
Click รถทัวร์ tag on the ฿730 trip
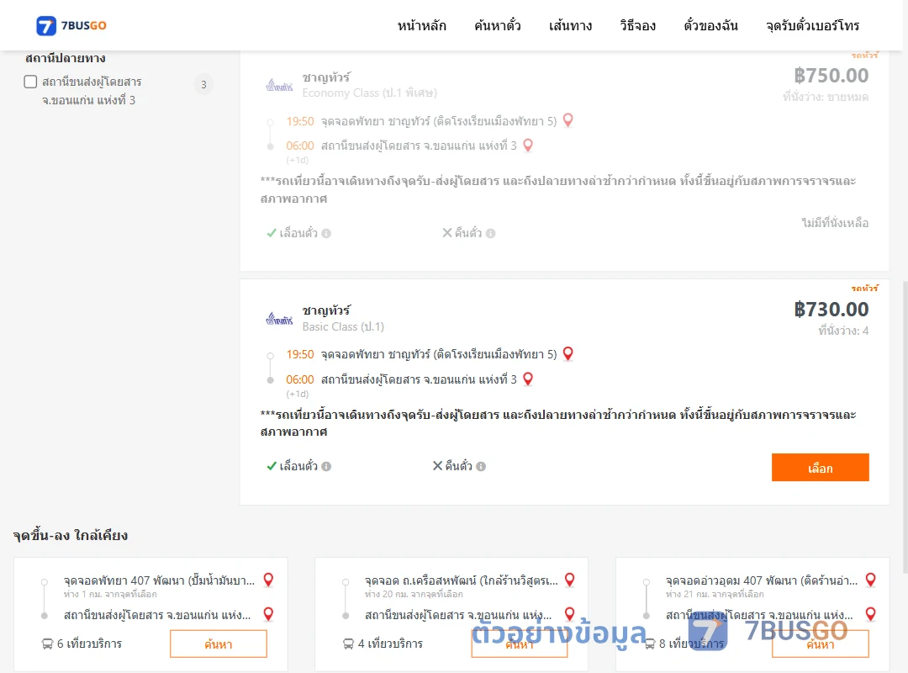[864, 288]
